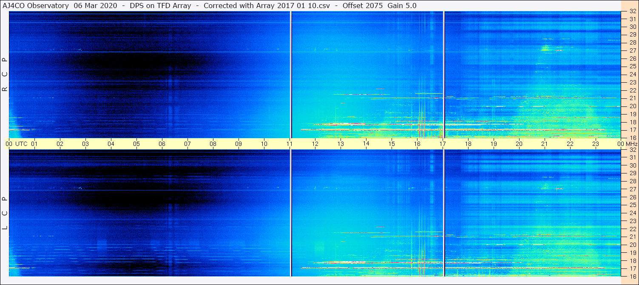
Task: Click the 32 MHz label of LCP panel
Action: tap(632, 150)
